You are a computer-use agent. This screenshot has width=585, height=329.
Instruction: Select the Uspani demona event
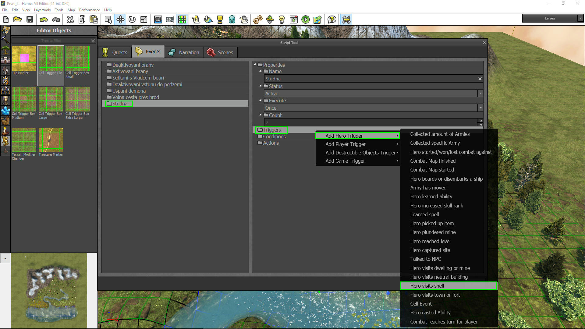pos(129,91)
